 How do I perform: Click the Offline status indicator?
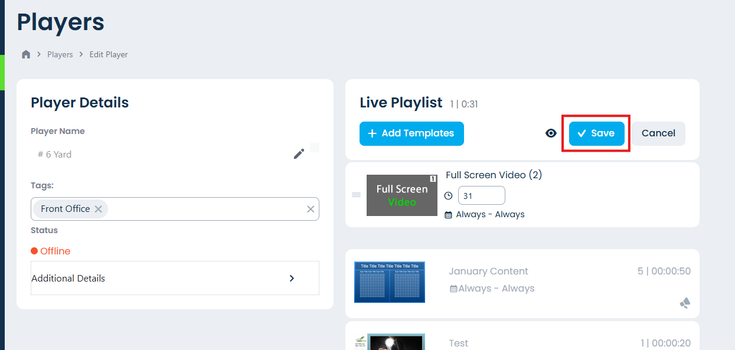51,251
